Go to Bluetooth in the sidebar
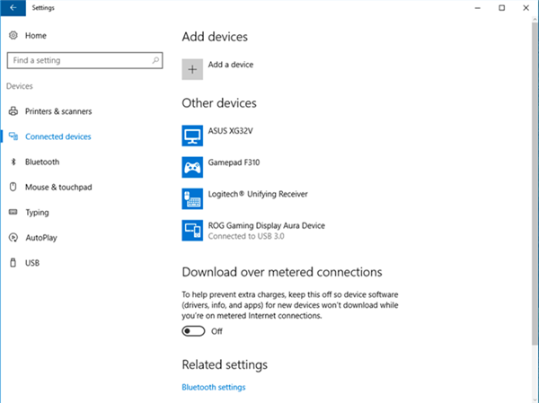The height and width of the screenshot is (403, 539). click(42, 162)
